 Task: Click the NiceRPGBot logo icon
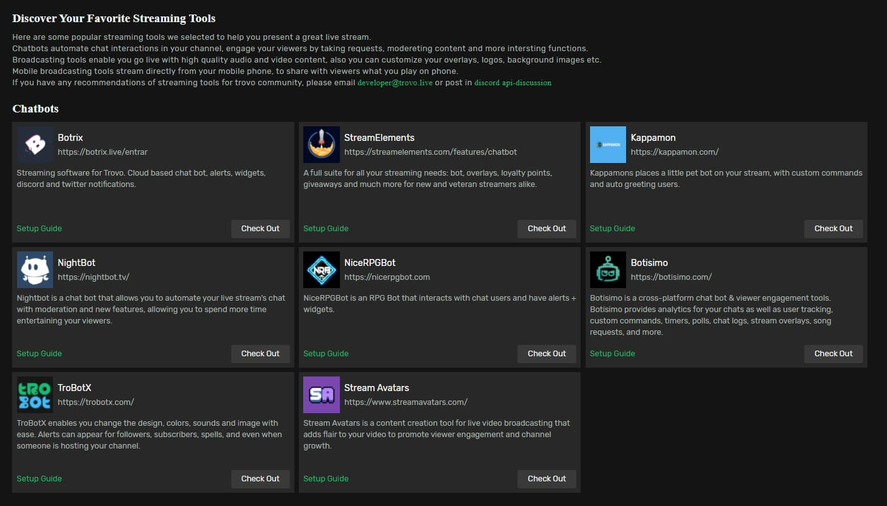pyautogui.click(x=321, y=269)
